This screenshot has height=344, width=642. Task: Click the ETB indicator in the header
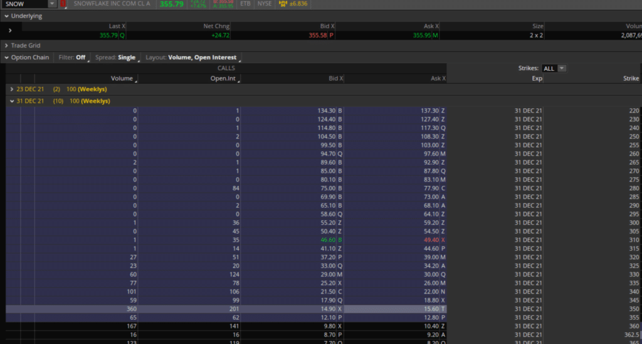click(245, 4)
